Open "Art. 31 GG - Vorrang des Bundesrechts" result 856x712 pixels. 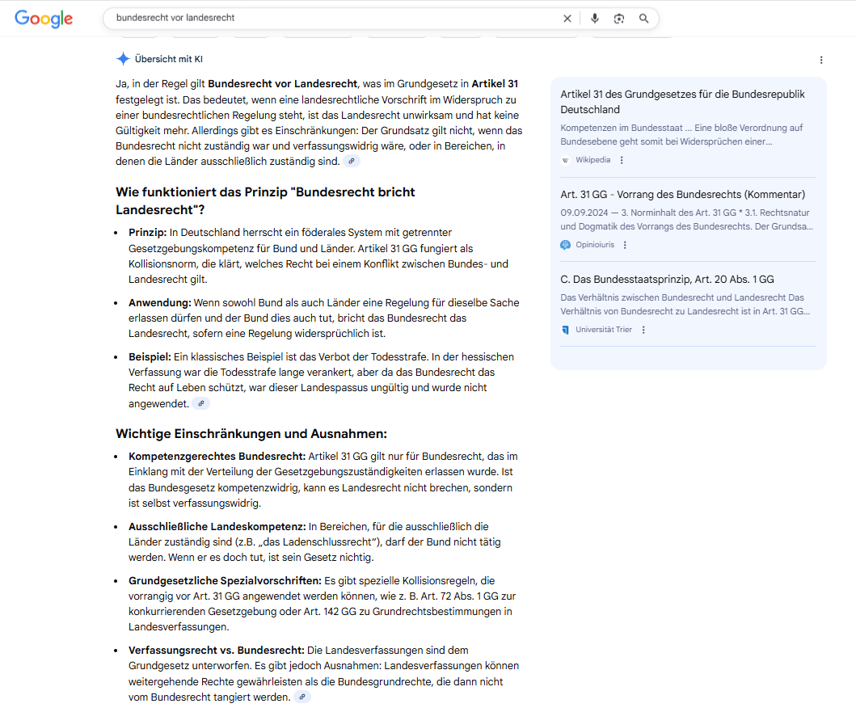682,195
